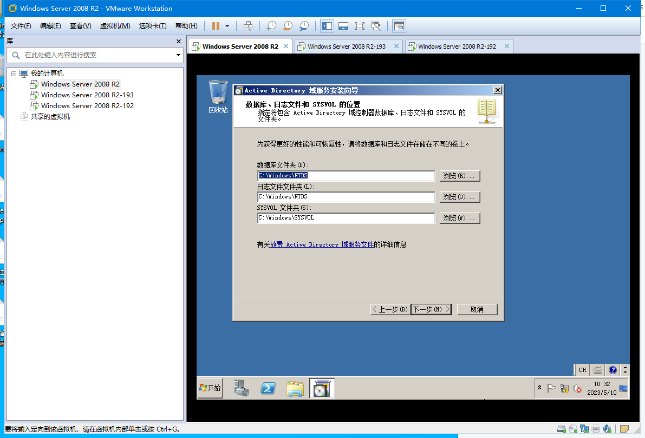Viewport: 645px width, 438px height.
Task: Click the 回收站 recycle bin desktop icon
Action: pos(218,97)
